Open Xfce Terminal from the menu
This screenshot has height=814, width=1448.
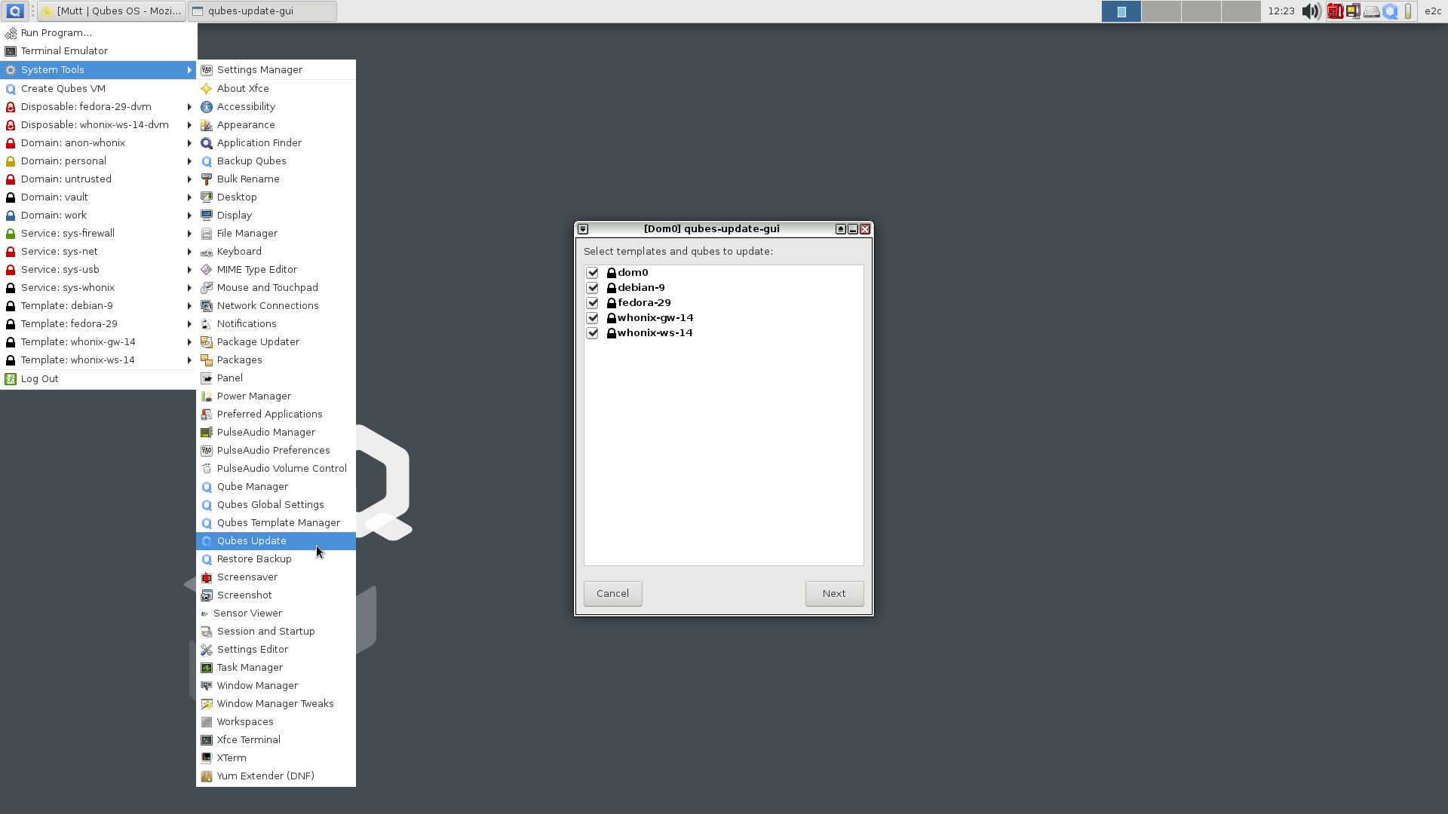click(x=247, y=739)
